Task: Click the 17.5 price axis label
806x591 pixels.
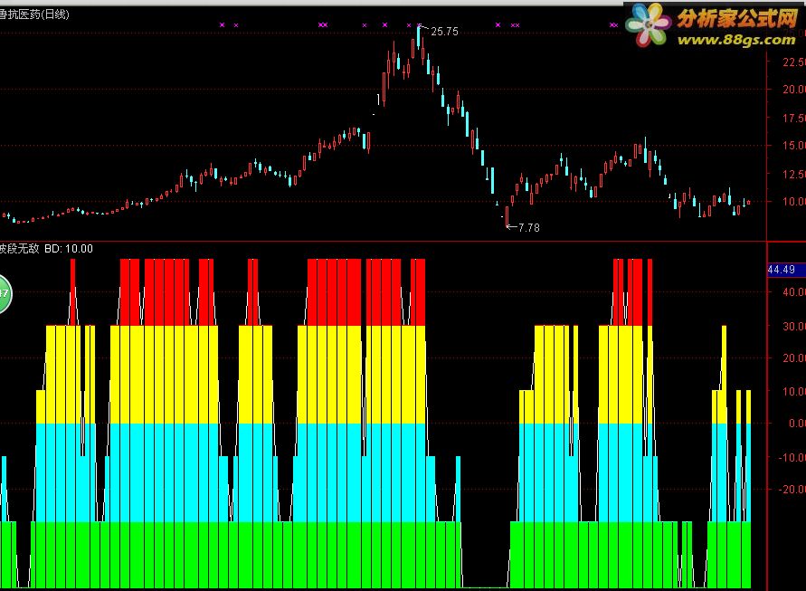Action: (793, 119)
